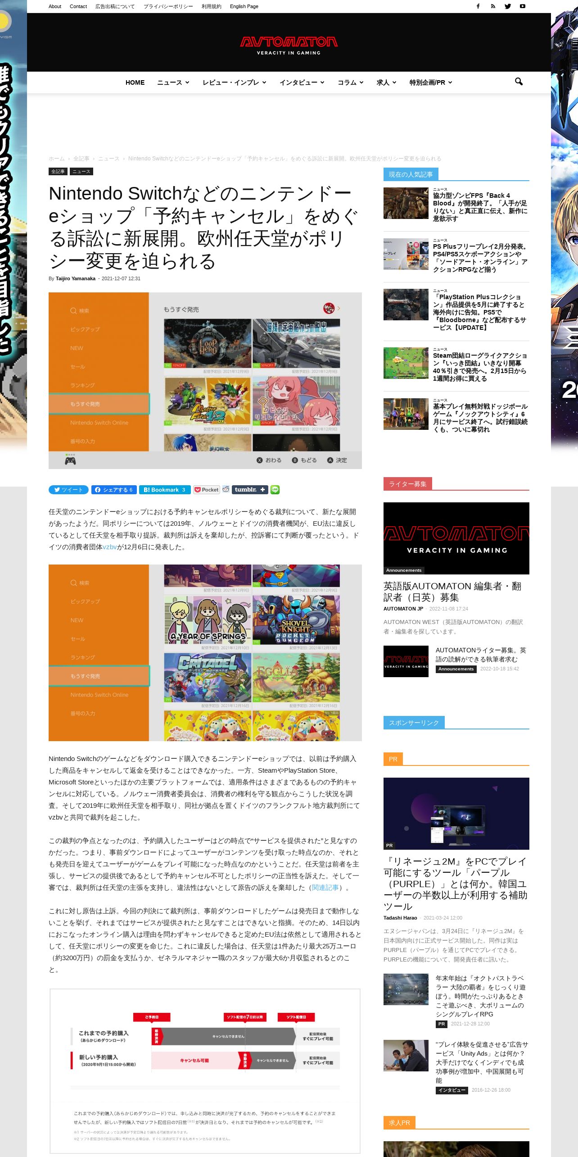Expand the 求人 menu
The image size is (578, 1157).
pyautogui.click(x=387, y=82)
